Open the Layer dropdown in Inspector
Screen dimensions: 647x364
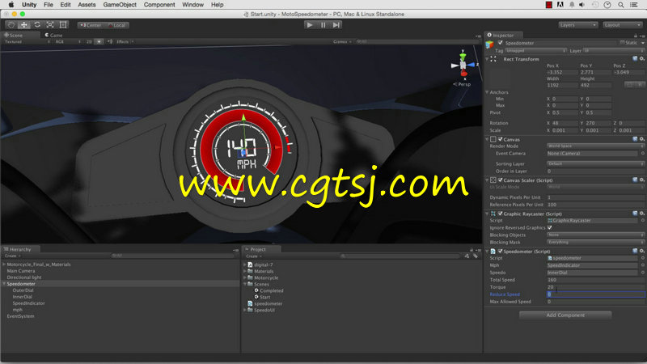click(614, 51)
